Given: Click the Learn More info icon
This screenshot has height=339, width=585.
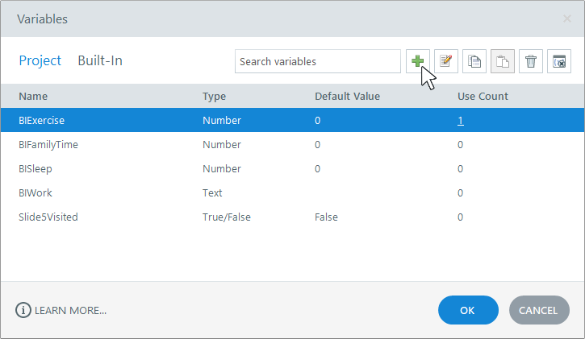Looking at the screenshot, I should click(x=23, y=310).
